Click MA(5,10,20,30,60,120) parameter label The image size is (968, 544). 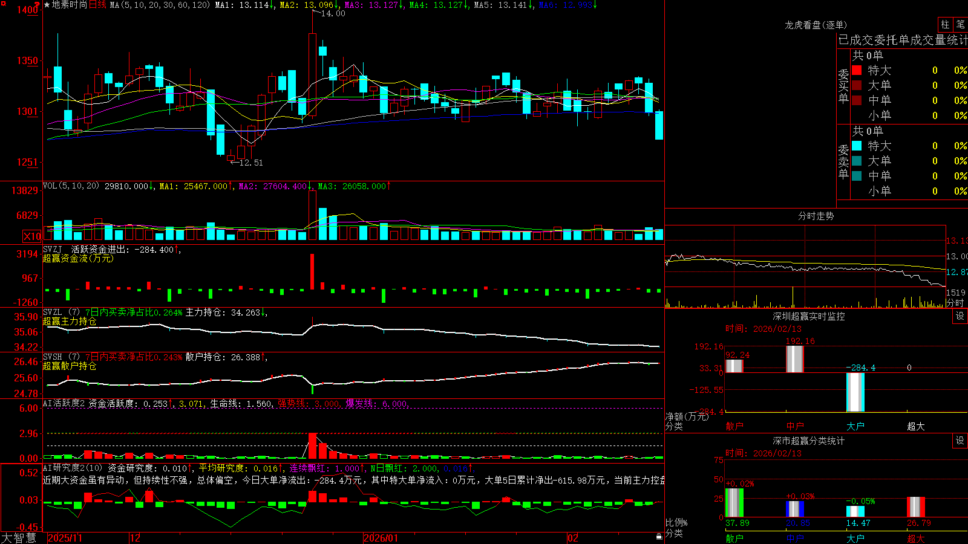tap(160, 5)
